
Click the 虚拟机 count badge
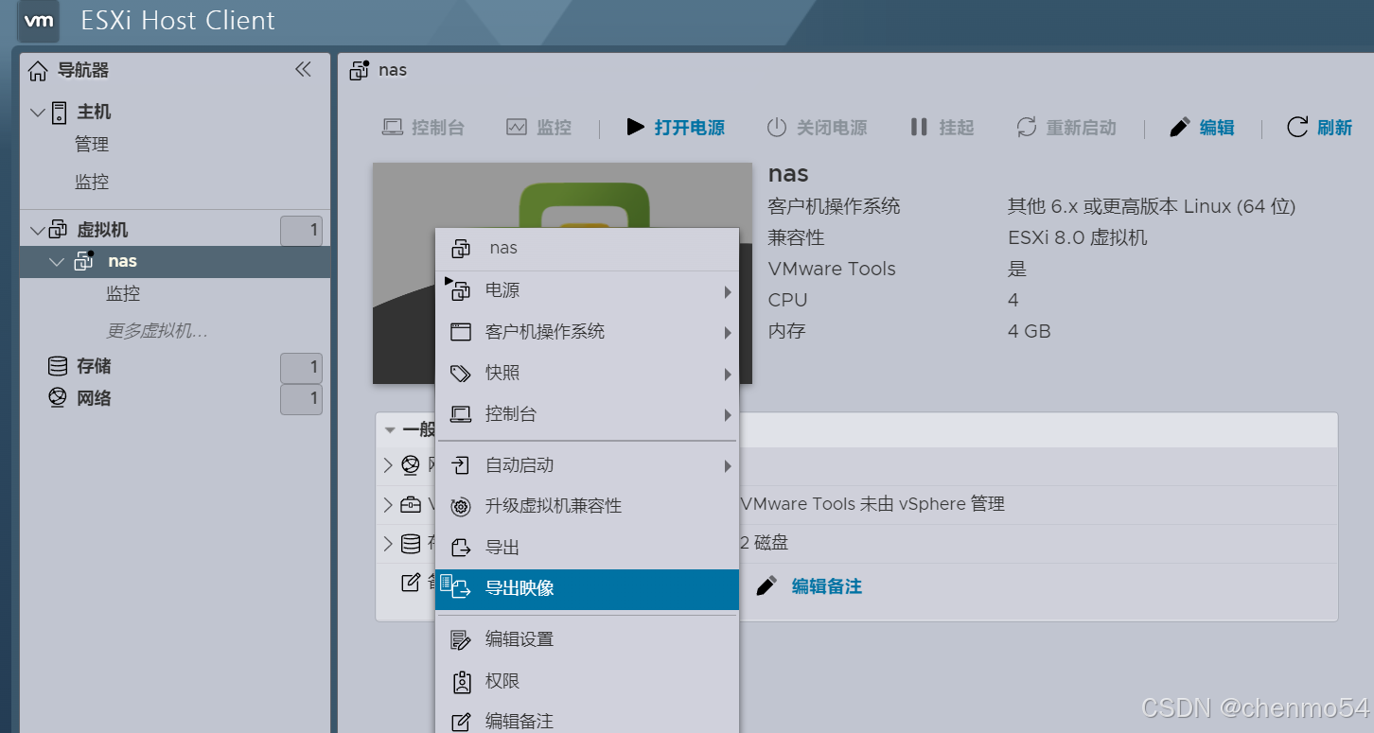301,231
